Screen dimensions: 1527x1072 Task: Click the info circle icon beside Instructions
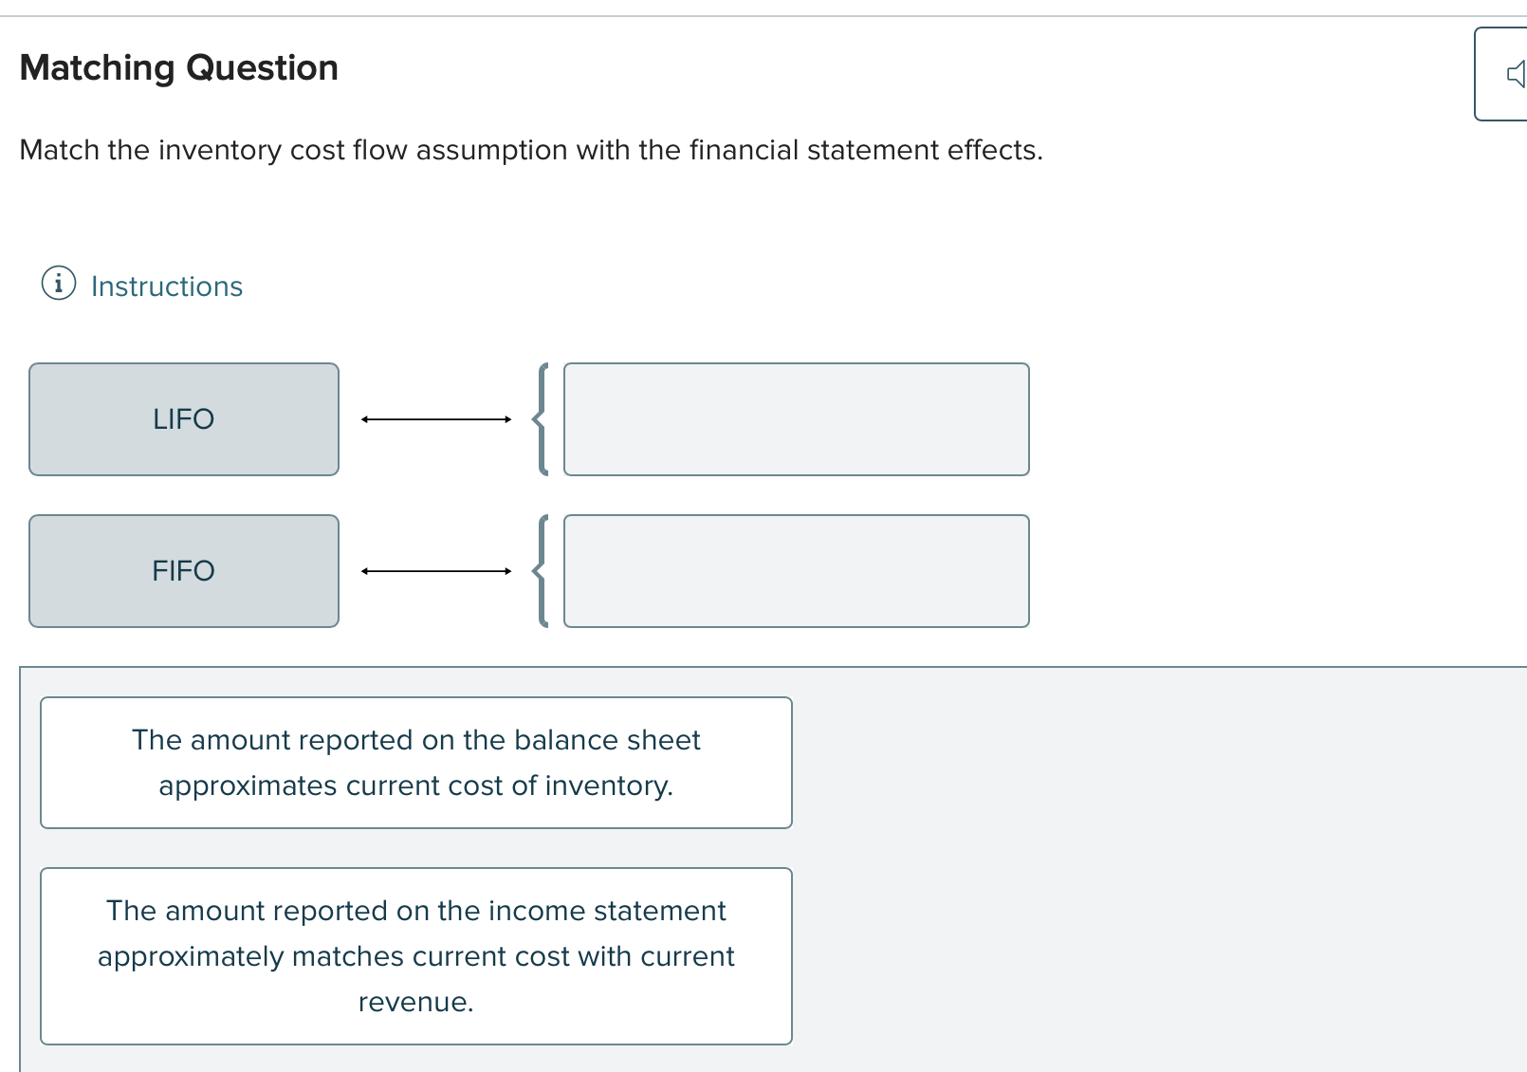60,284
